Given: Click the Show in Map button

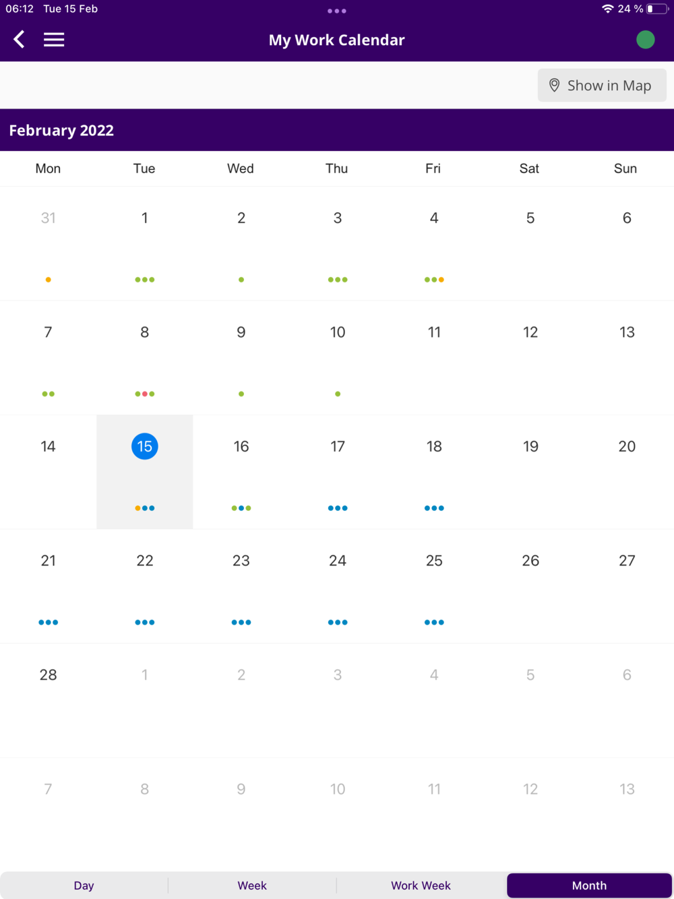Looking at the screenshot, I should [x=602, y=86].
